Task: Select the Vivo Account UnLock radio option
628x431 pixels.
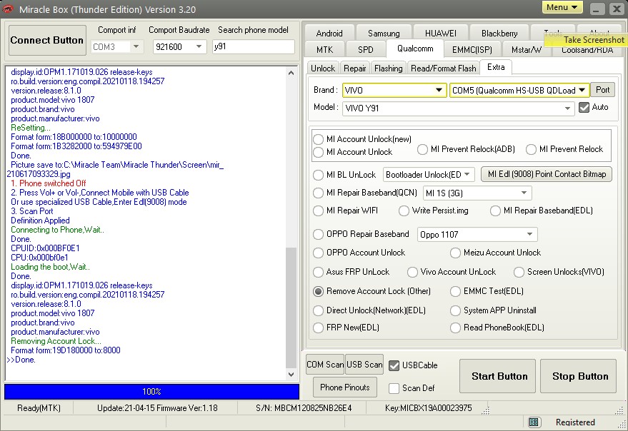Action: [x=412, y=272]
